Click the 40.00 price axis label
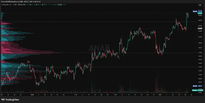205x103 pixels. pyautogui.click(x=200, y=43)
